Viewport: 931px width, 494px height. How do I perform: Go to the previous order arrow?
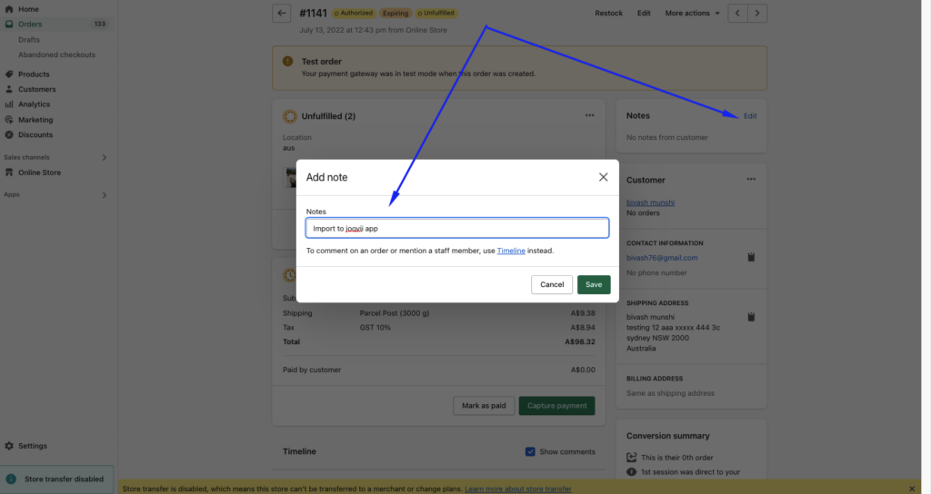(x=739, y=14)
